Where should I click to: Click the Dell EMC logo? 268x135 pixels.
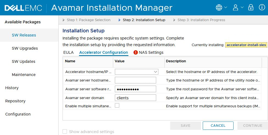[x=23, y=8]
